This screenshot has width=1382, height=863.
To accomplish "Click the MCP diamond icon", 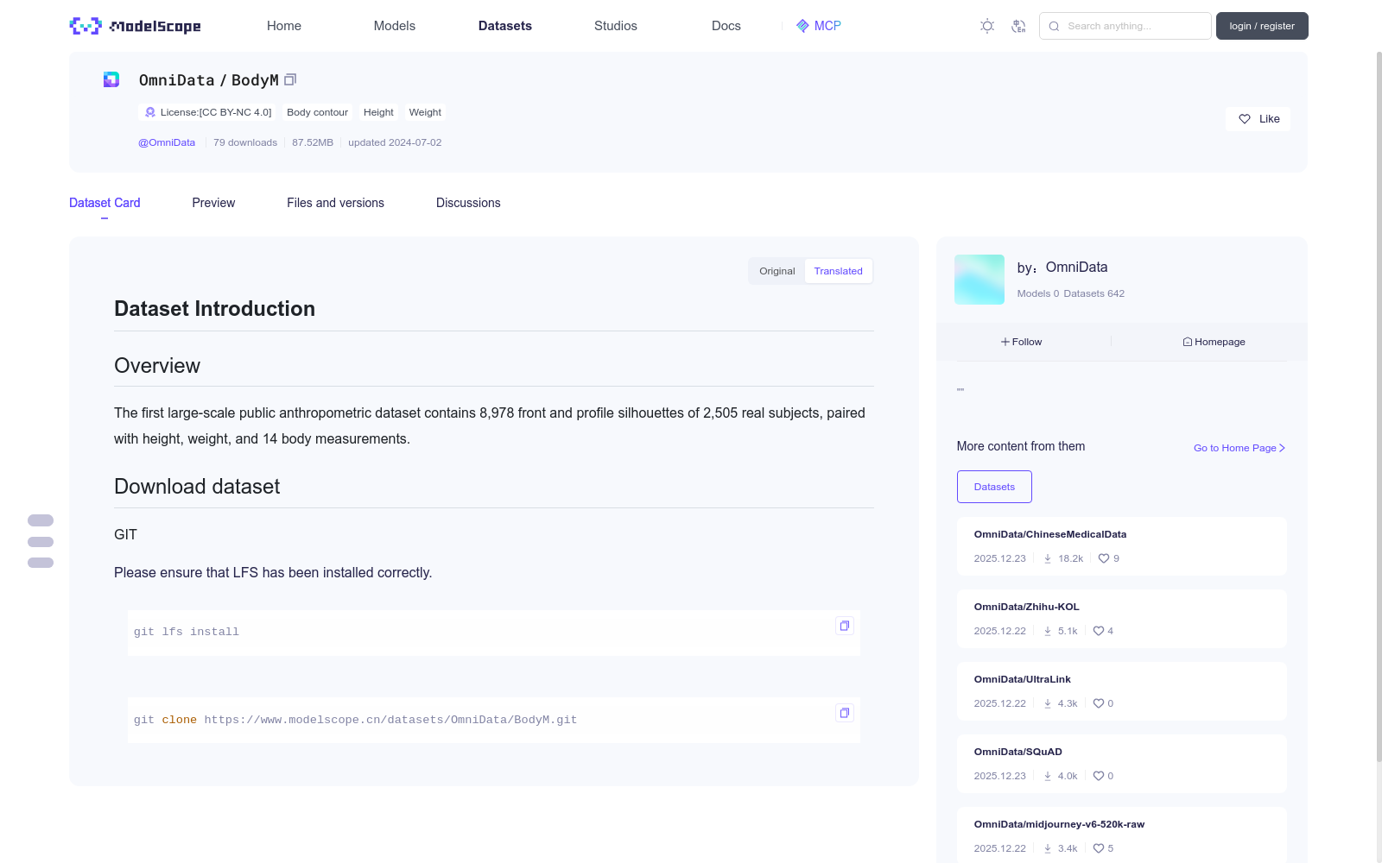I will pos(802,26).
